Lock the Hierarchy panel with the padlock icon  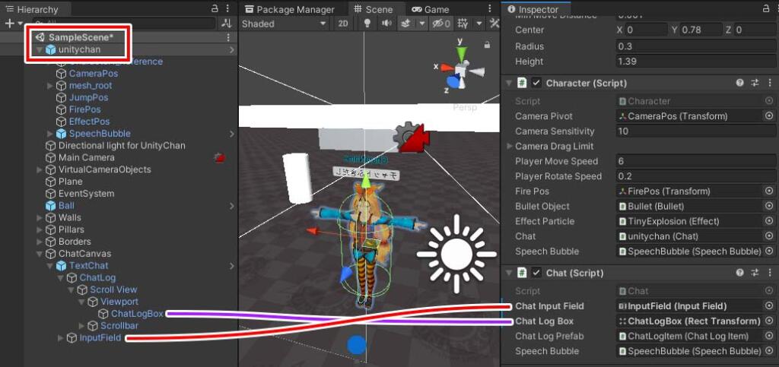215,8
